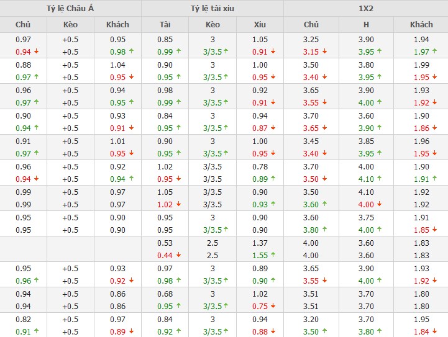Click the red down arrow beside 0.87
Screen dimensions: 448x337
(273, 128)
